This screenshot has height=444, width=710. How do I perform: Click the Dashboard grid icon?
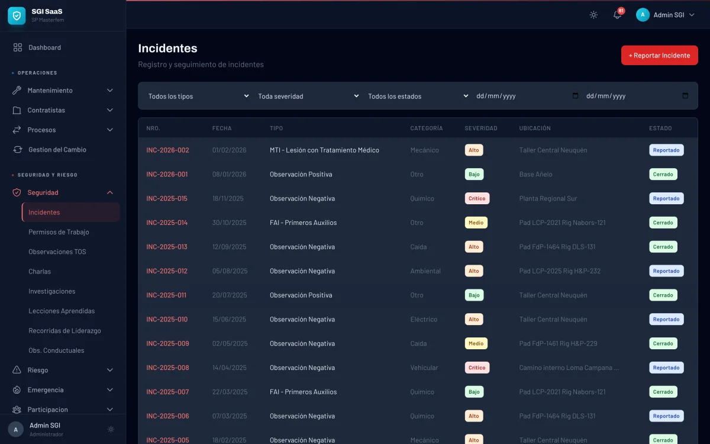pos(18,47)
